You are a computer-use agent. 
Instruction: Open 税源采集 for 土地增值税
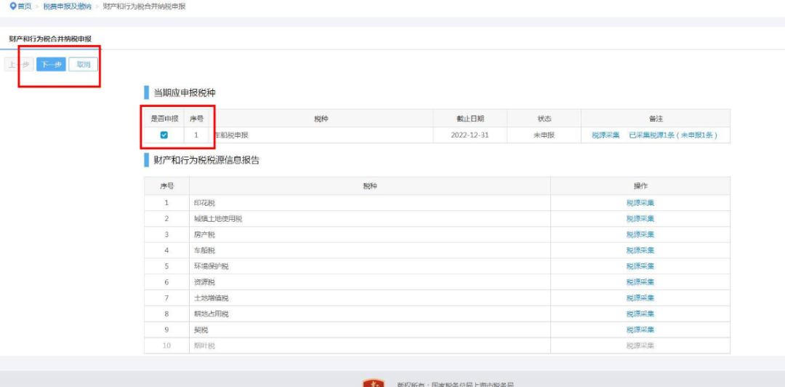click(x=640, y=298)
